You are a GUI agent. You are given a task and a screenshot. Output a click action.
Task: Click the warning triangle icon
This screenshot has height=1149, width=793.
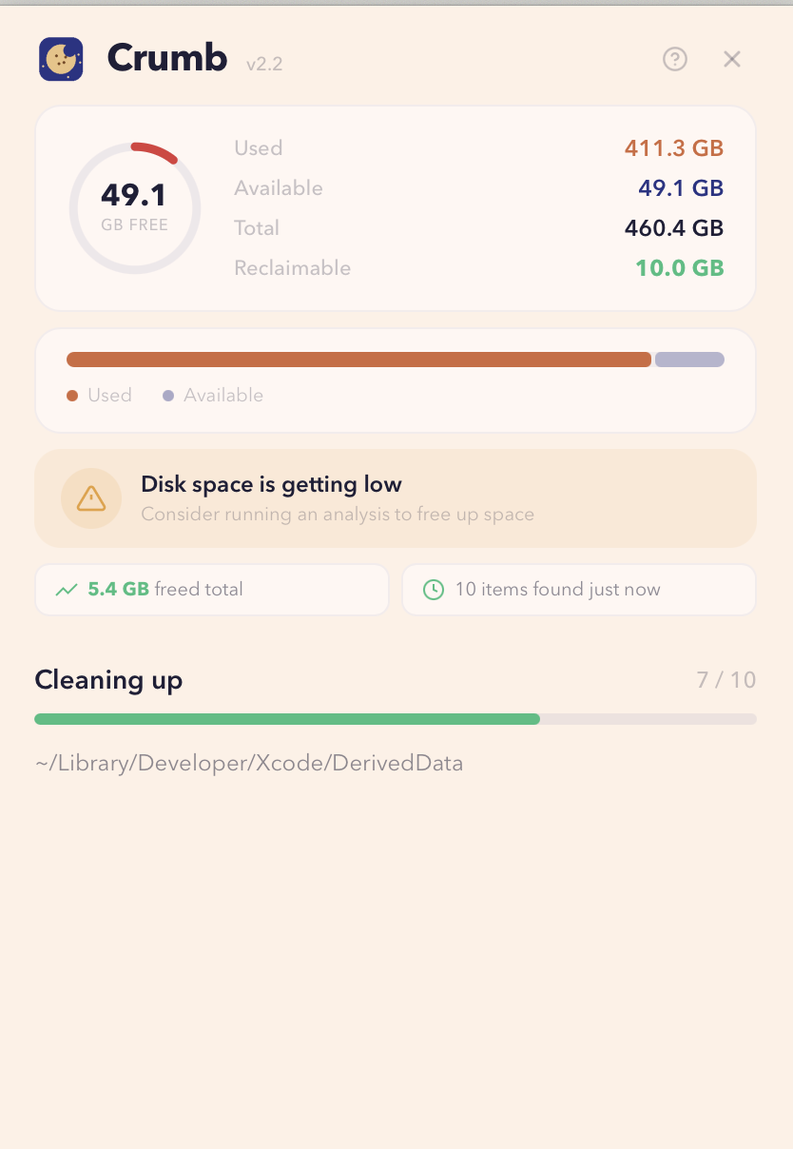point(91,497)
